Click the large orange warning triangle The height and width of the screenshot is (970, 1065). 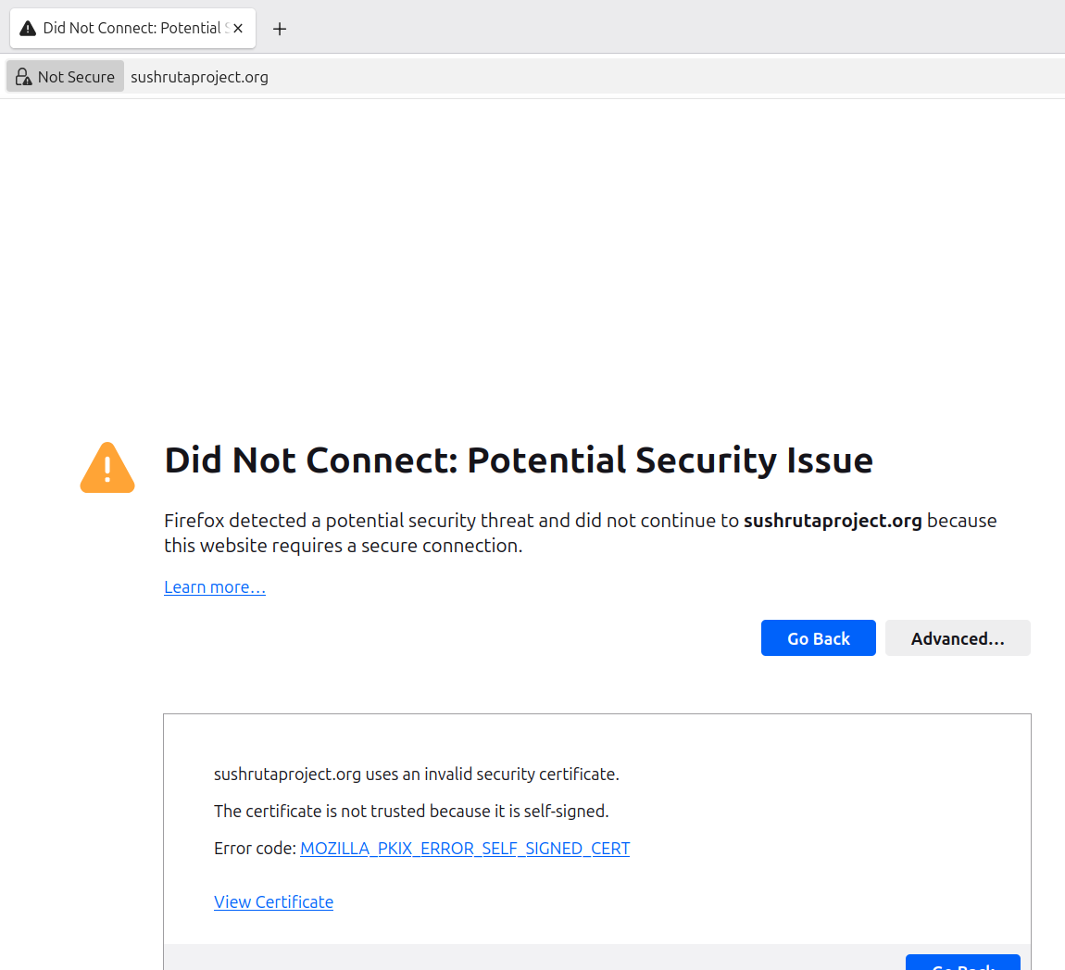(x=107, y=467)
